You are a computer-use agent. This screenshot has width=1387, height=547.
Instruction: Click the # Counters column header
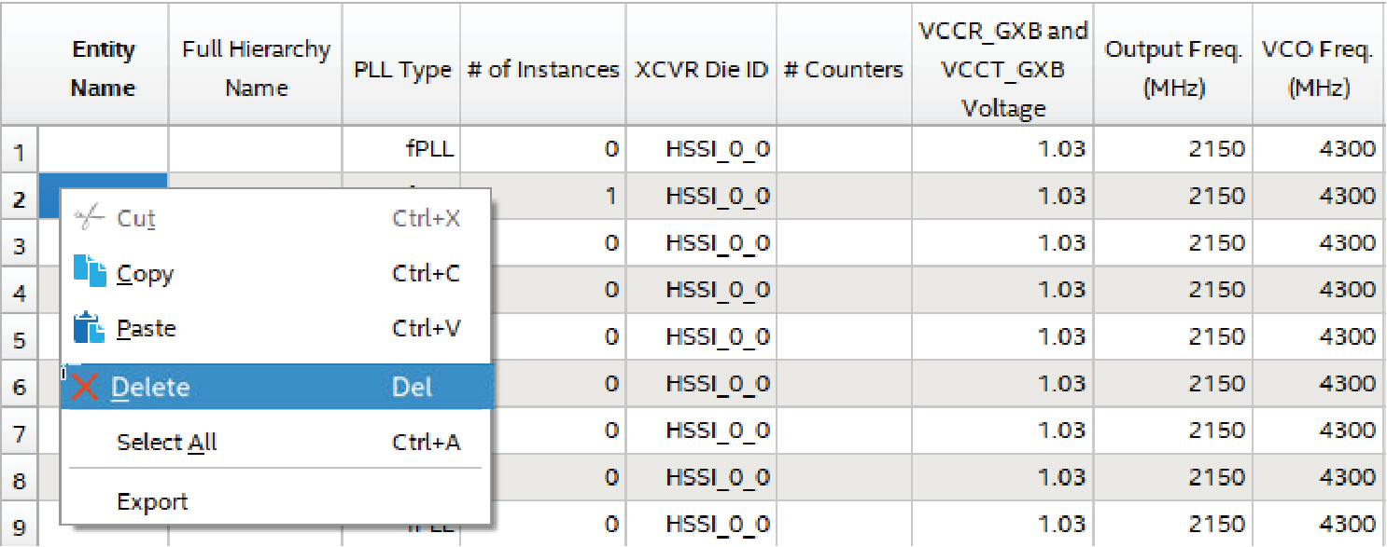[844, 70]
